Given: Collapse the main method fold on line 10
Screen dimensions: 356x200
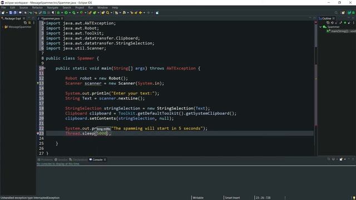Looking at the screenshot, I should (x=44, y=68).
